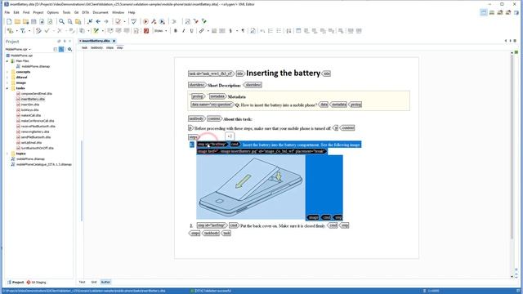This screenshot has height=294, width=523.
Task: Switch to Git Staging panel tab
Action: (x=37, y=283)
